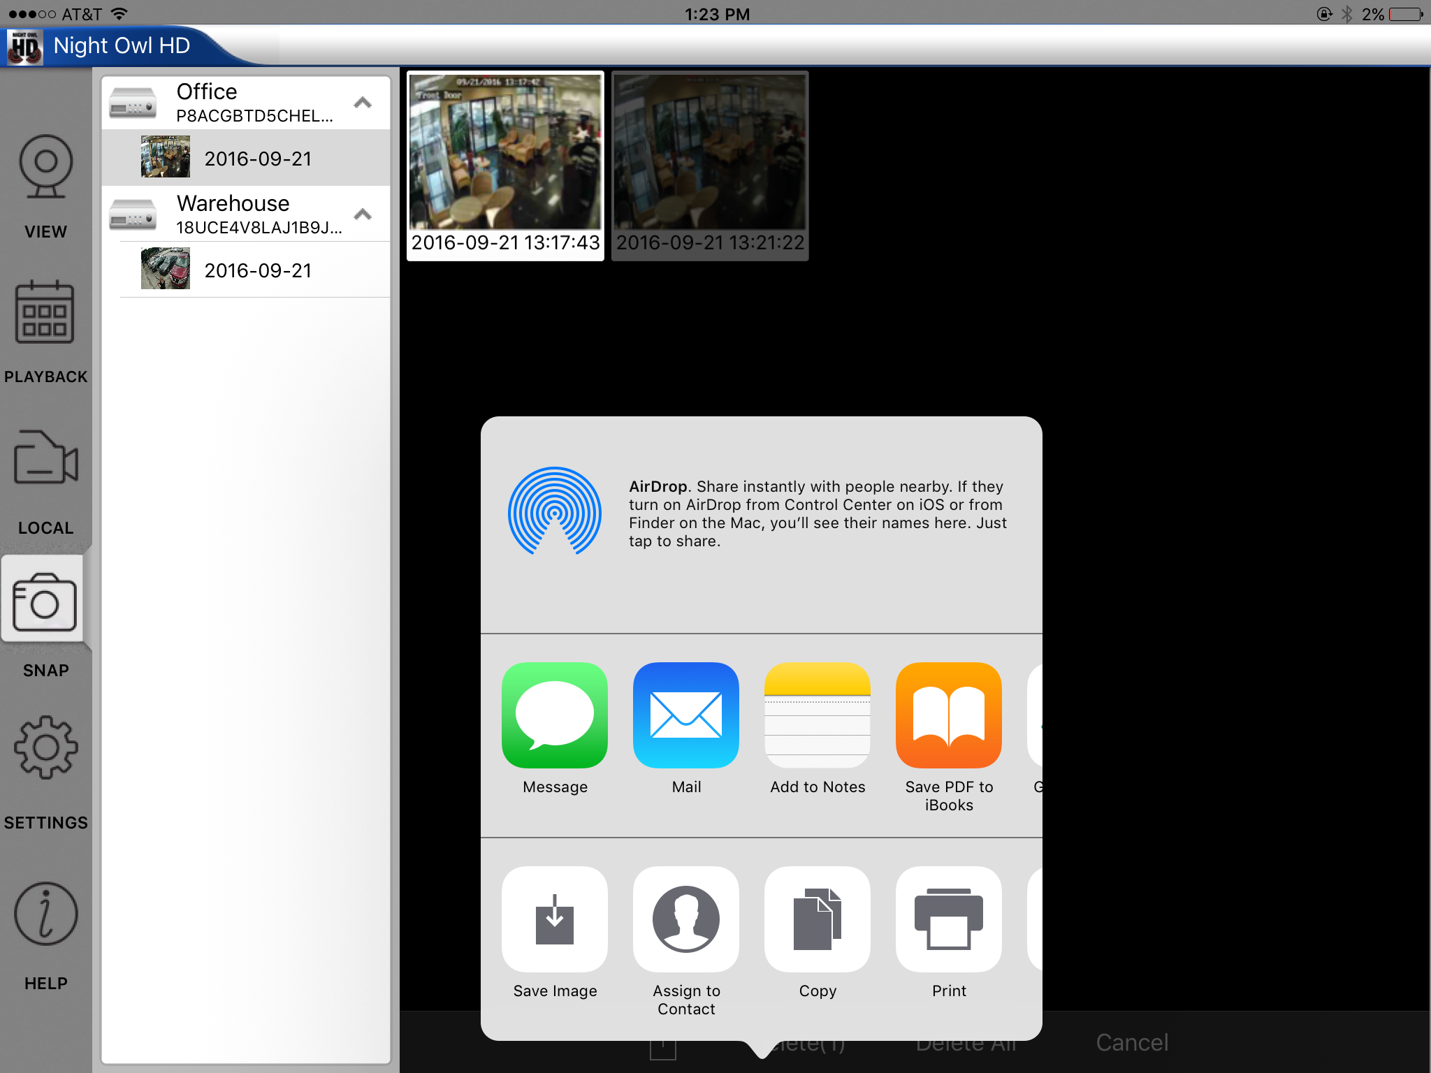The width and height of the screenshot is (1431, 1073).
Task: Tap Save Image action
Action: pos(555,932)
